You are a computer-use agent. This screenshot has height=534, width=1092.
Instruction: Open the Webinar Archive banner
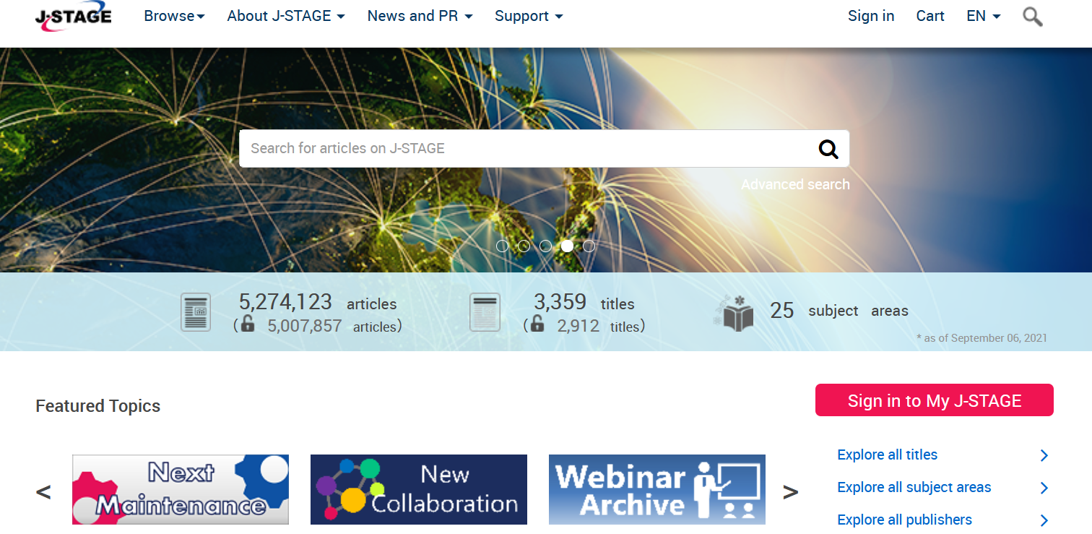(657, 489)
